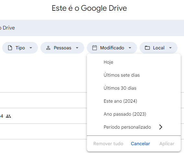Image resolution: width=184 pixels, height=153 pixels.
Task: Click the Tipo filter label
Action: coord(20,48)
